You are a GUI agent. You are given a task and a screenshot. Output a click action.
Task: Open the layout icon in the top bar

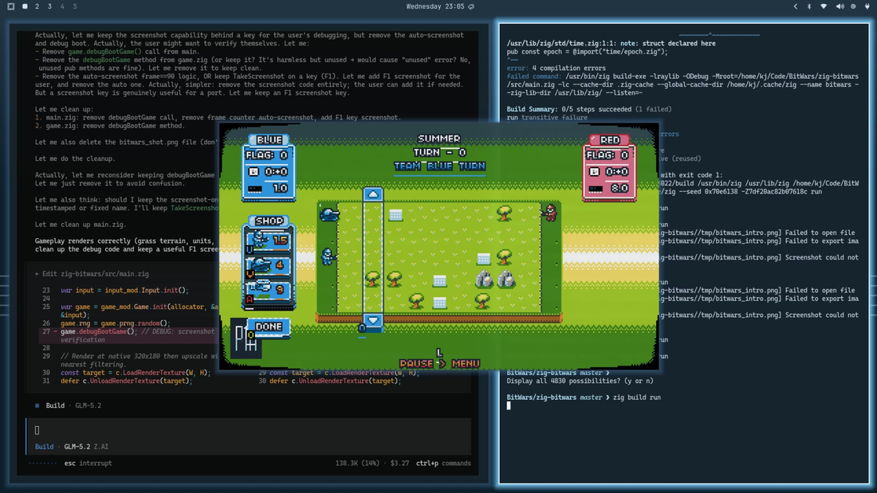pyautogui.click(x=10, y=6)
